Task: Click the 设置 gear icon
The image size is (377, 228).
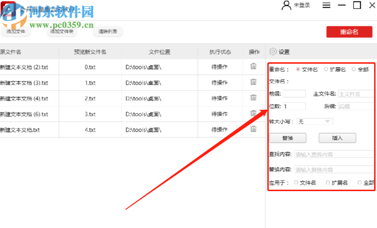Action: click(x=273, y=51)
